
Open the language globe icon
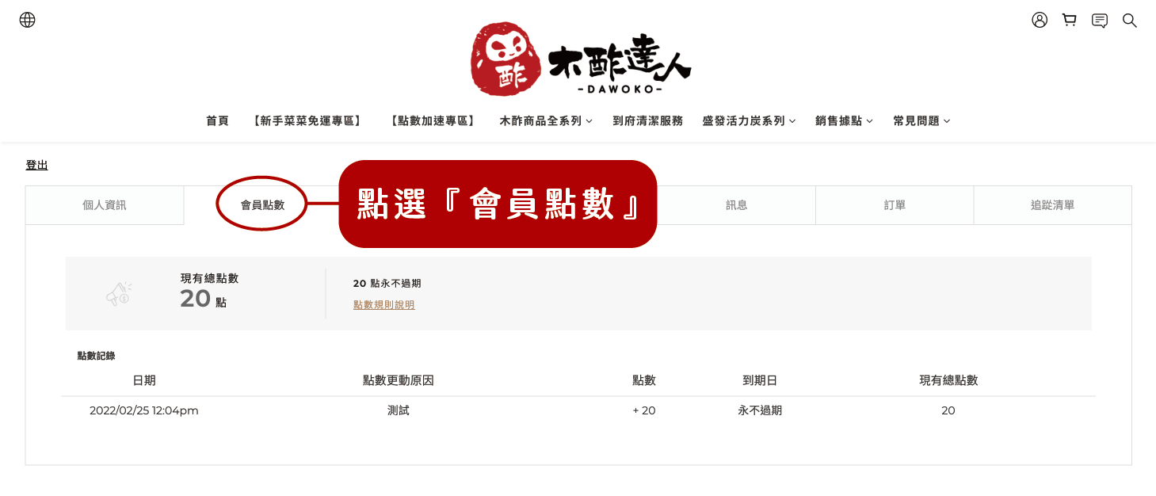click(x=27, y=20)
